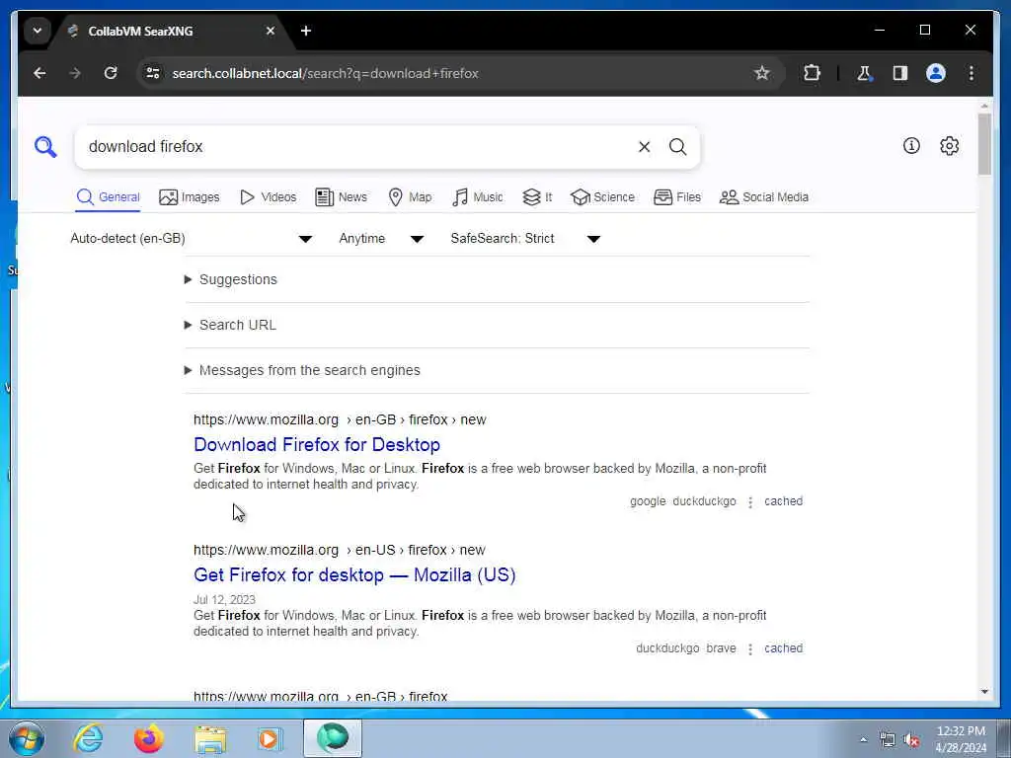Open the SafeSearch: Strict dropdown
Viewport: 1011px width, 758px height.
point(525,239)
